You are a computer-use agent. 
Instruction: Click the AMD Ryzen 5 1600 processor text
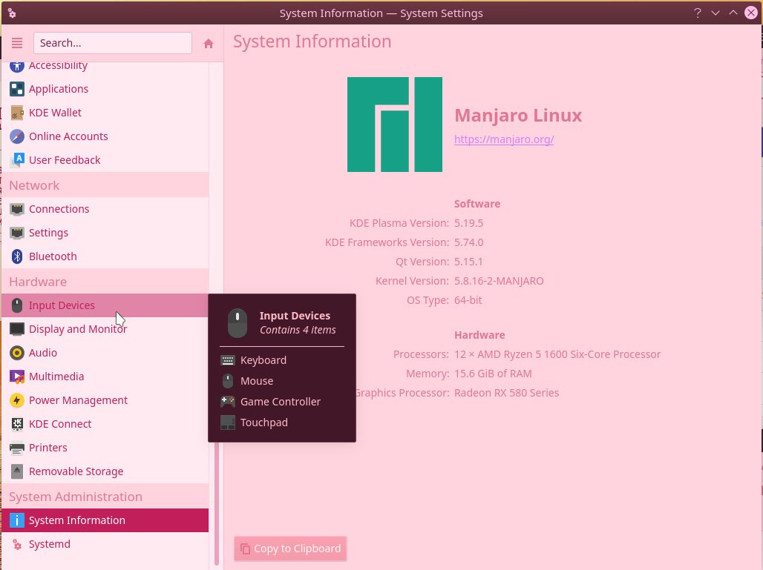pos(557,354)
